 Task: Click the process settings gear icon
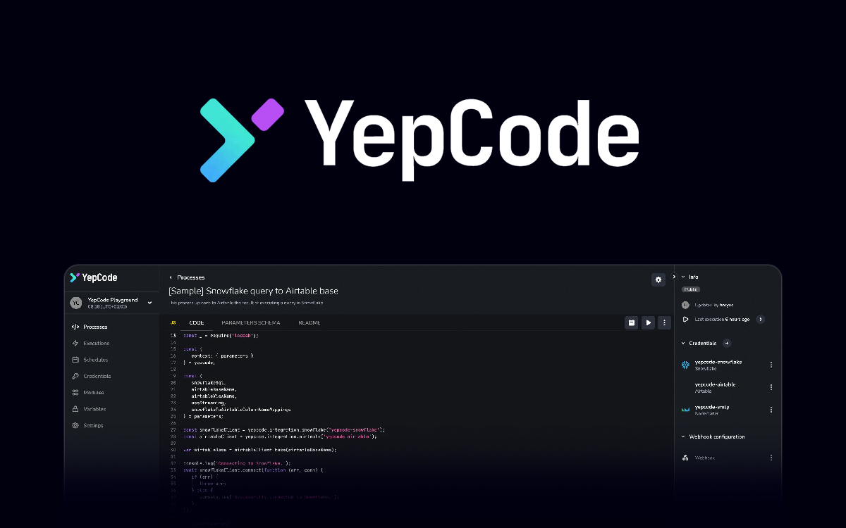coord(658,279)
